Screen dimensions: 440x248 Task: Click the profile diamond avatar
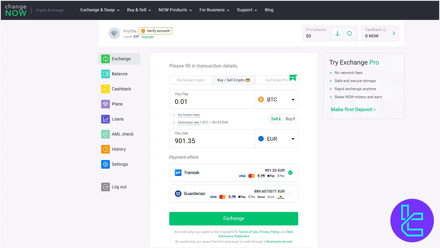[114, 33]
